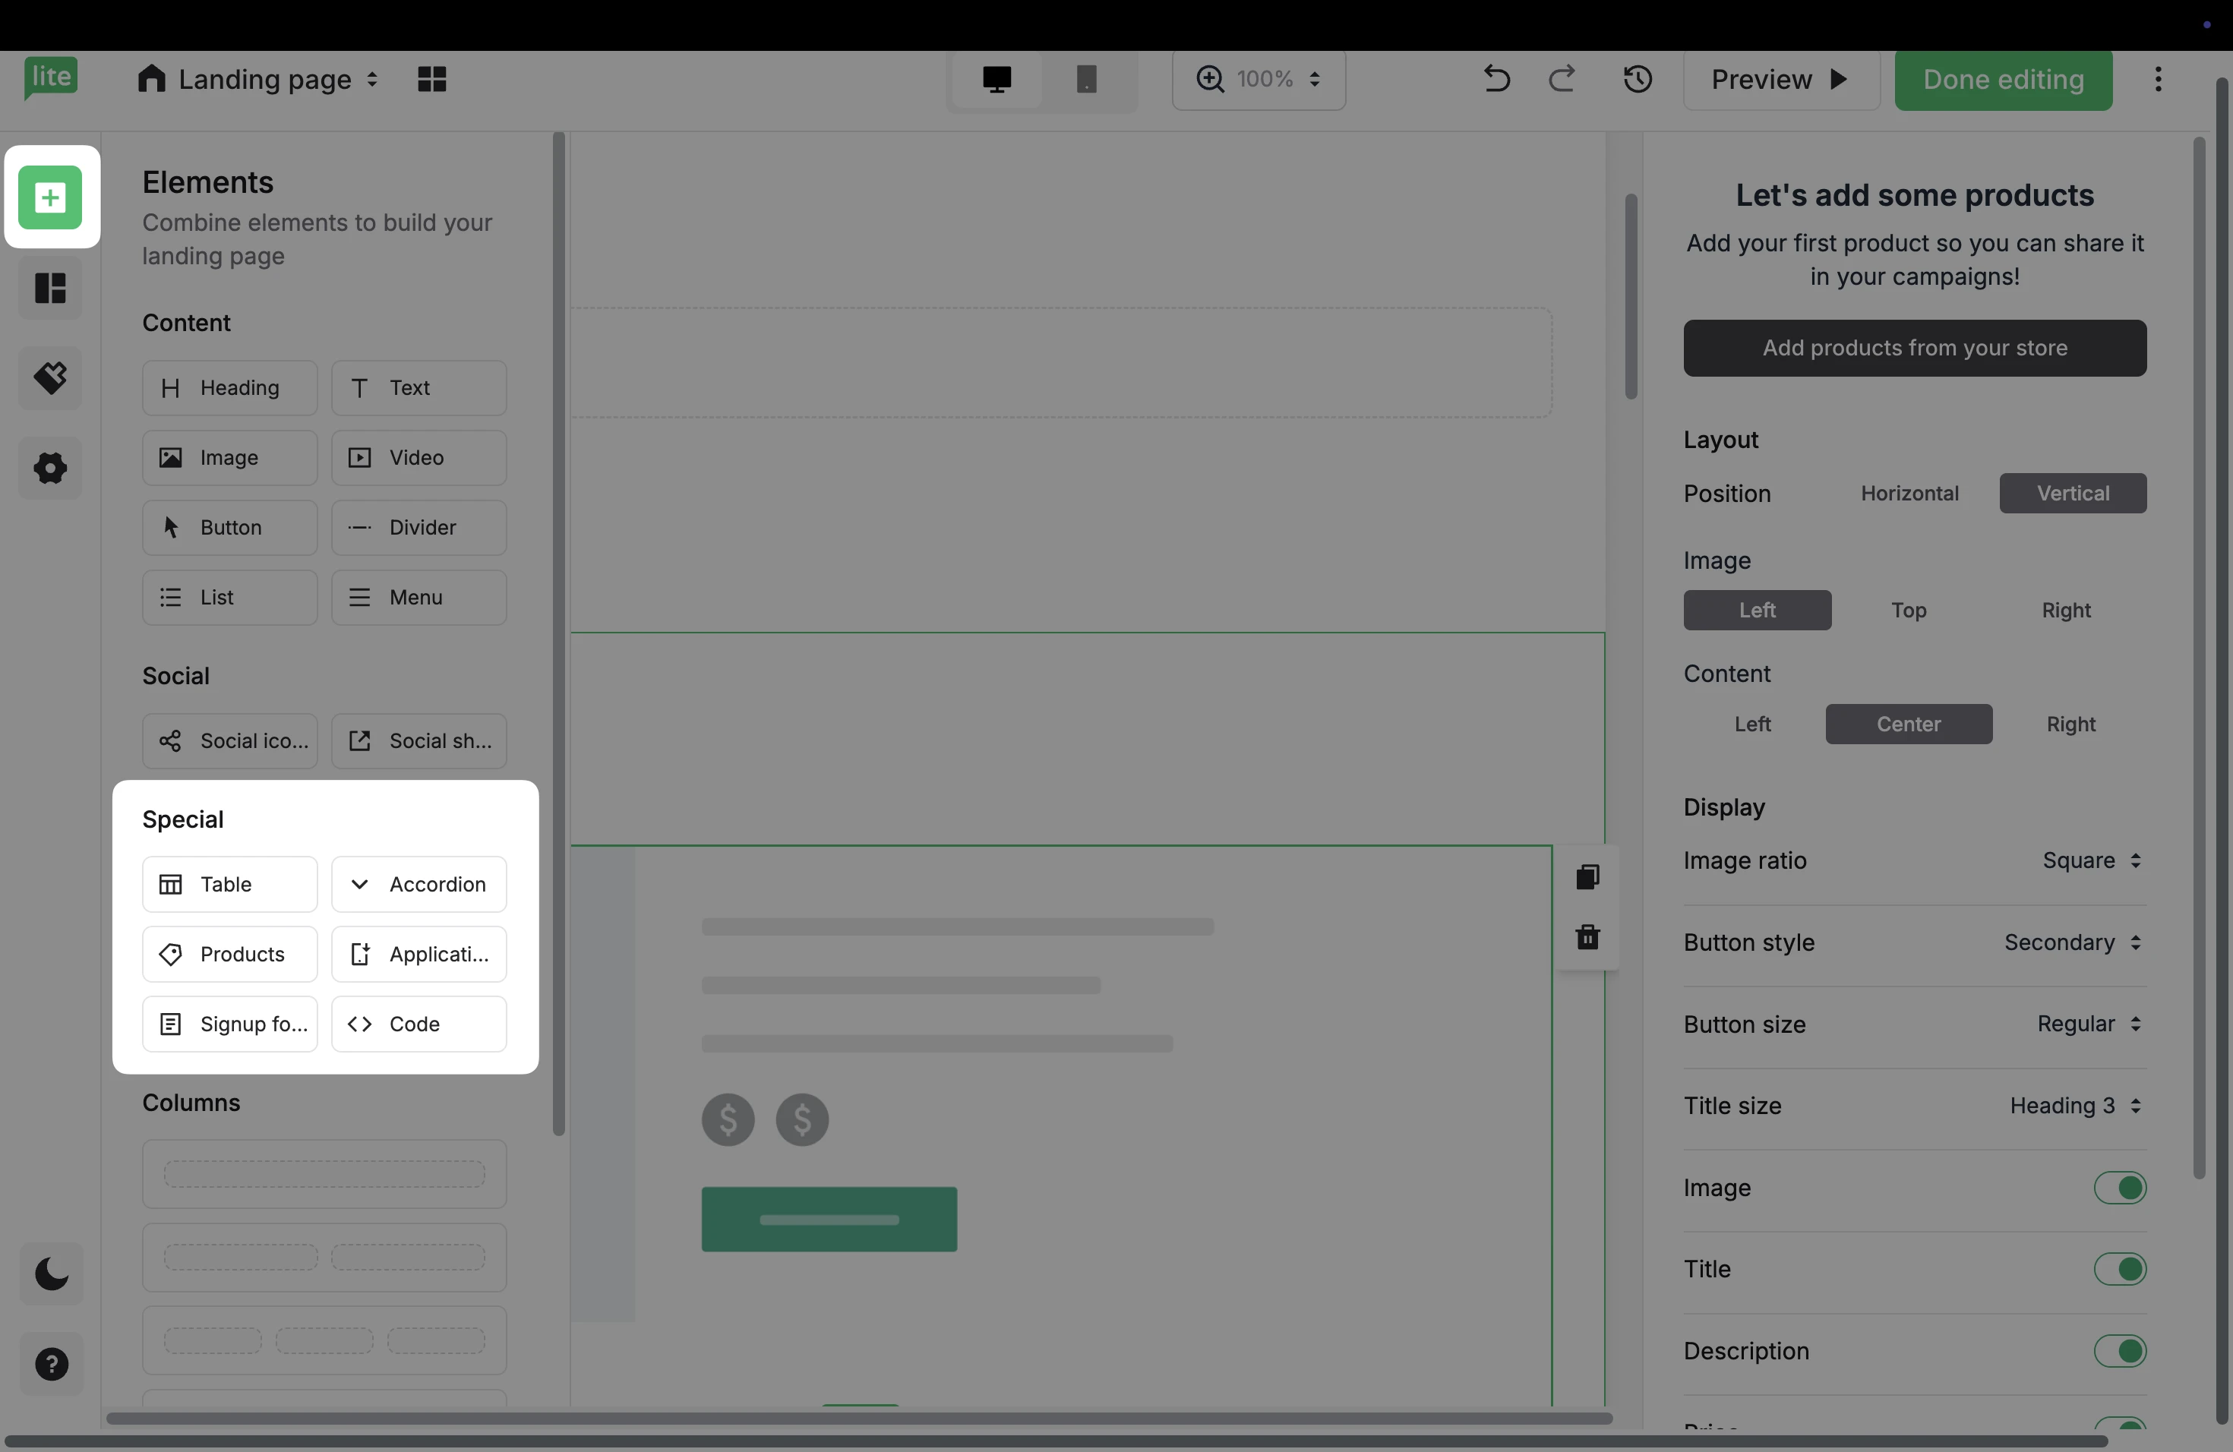
Task: Open the Image ratio Square dropdown
Action: tap(2091, 860)
